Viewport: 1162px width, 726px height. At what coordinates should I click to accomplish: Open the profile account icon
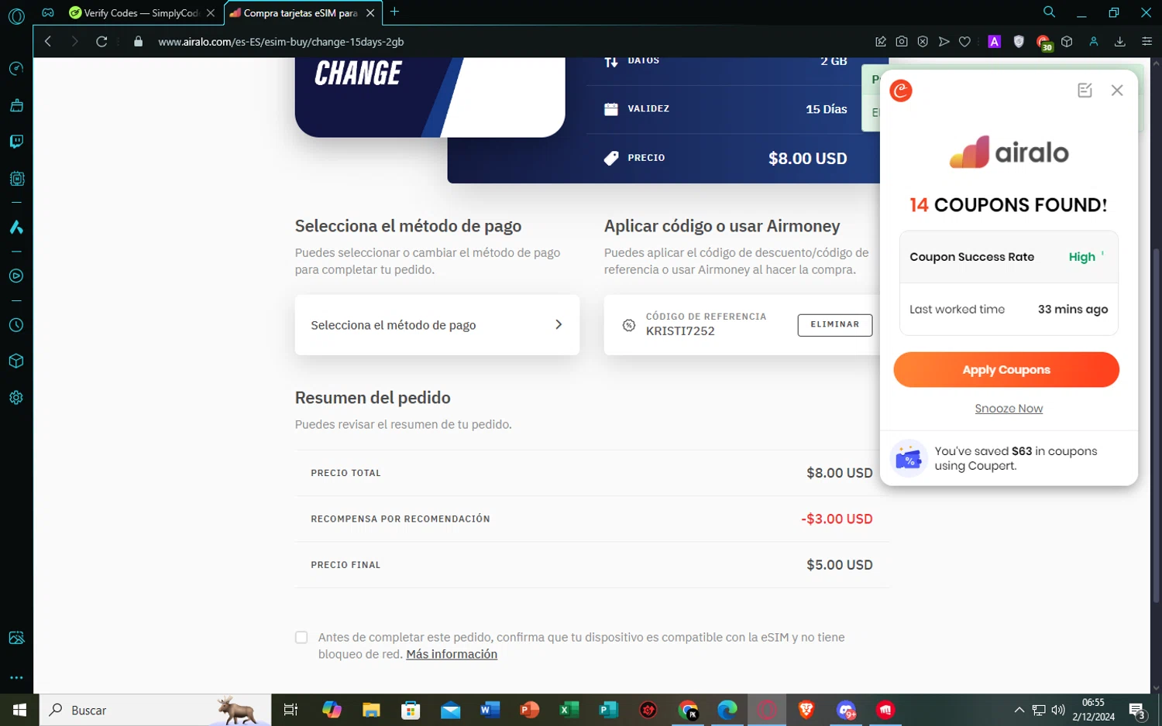(x=1094, y=42)
